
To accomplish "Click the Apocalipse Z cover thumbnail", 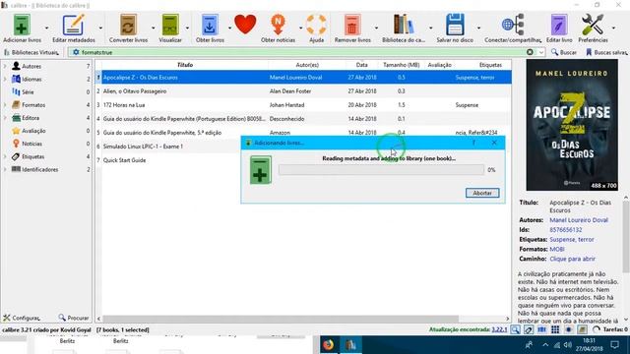I will [x=572, y=125].
